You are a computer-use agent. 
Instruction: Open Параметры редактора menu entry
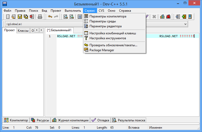[x=115, y=26]
